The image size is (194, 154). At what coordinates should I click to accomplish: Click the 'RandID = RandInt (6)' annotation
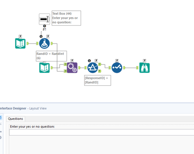pos(51,56)
